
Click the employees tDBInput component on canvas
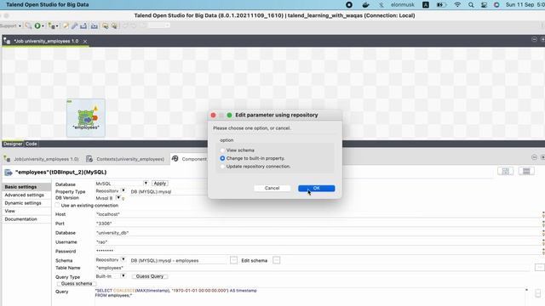click(86, 118)
